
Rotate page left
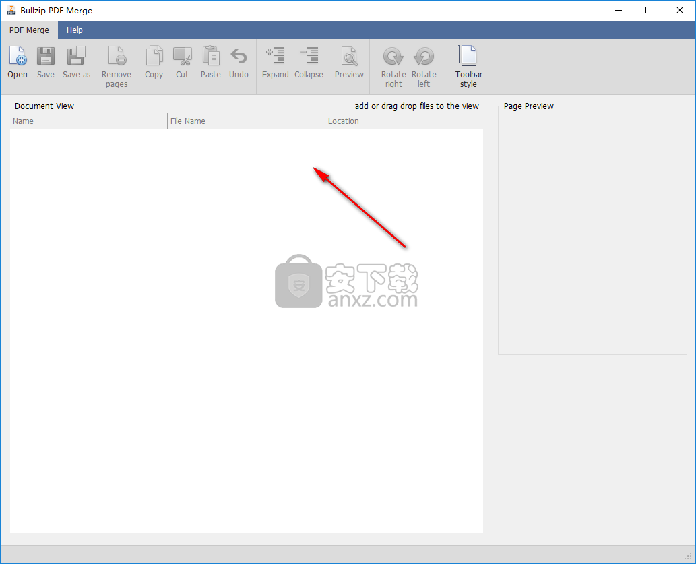tap(423, 67)
